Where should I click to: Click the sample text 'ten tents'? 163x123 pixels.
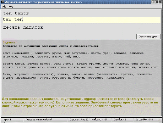(x=16, y=13)
